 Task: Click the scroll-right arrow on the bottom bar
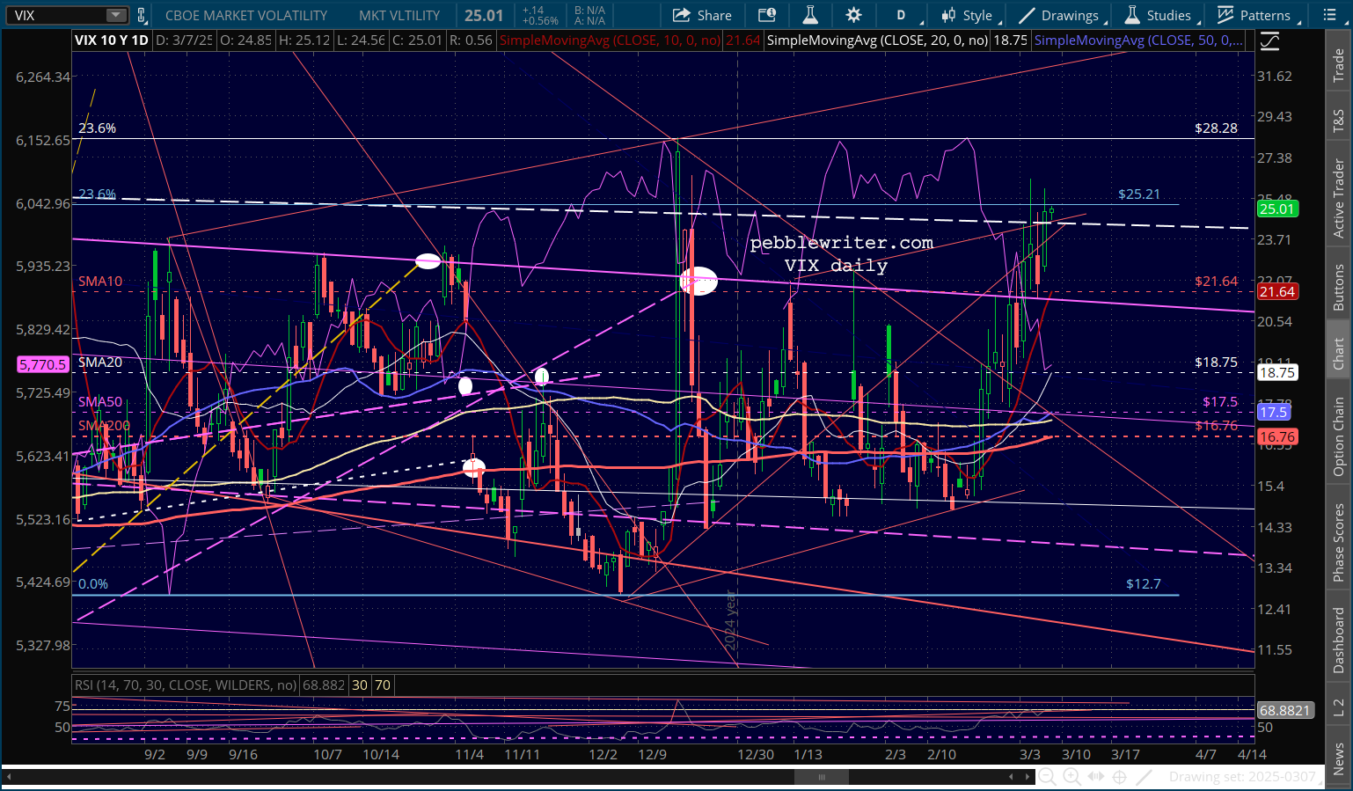click(1027, 777)
